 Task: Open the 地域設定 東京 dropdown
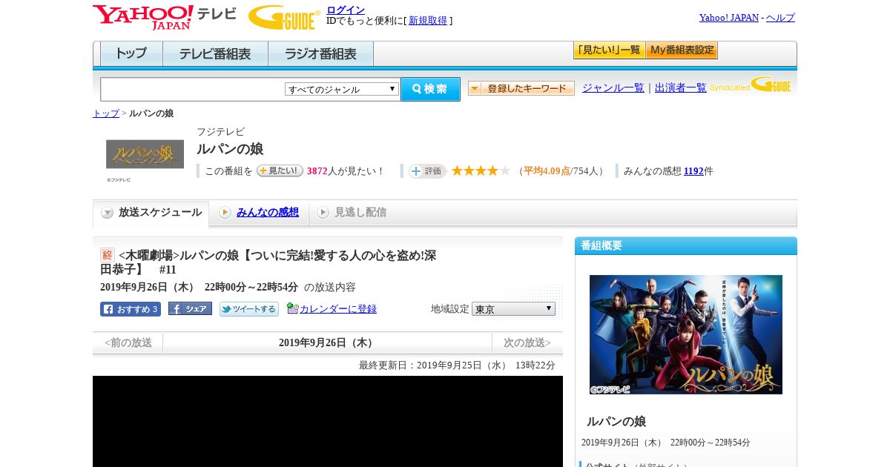coord(513,308)
